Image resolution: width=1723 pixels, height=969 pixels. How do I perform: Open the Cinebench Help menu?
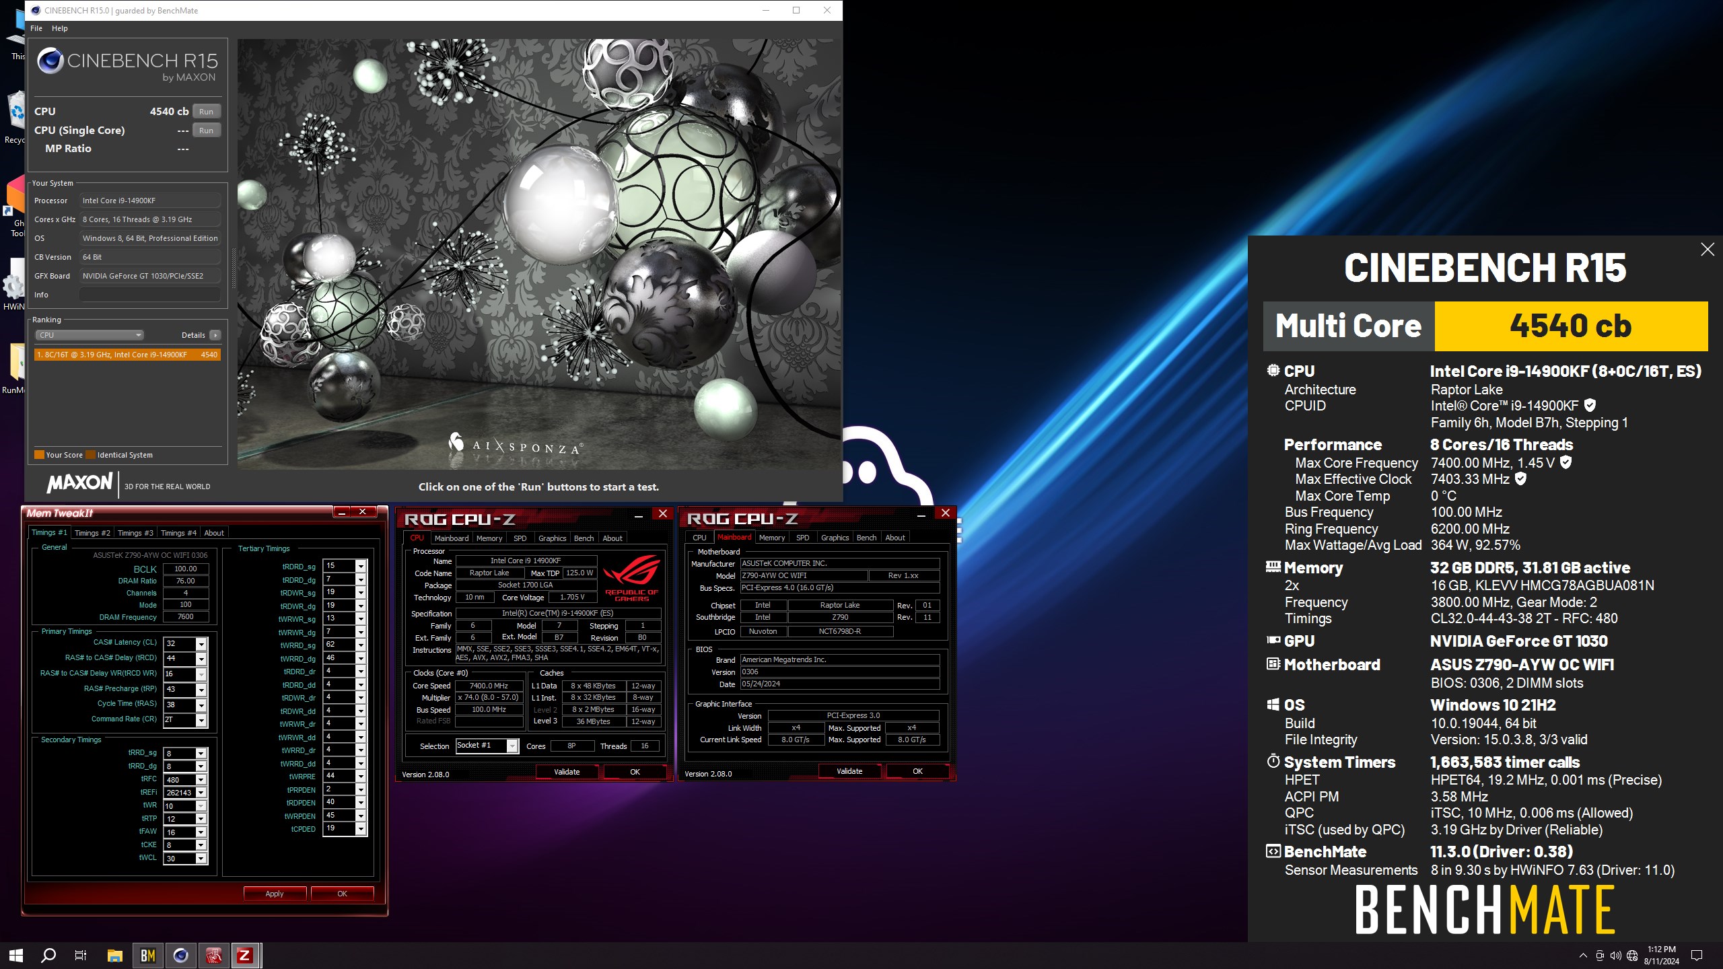tap(60, 28)
